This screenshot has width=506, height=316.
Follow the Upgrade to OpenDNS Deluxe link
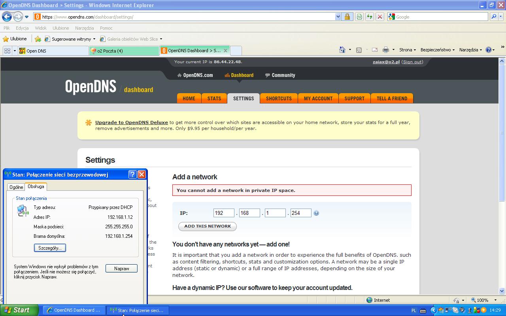132,122
